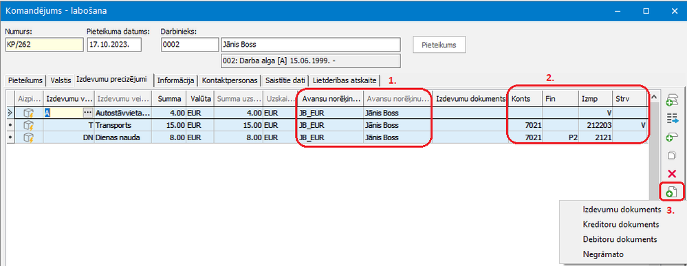The image size is (687, 266).
Task: Choose Negrāmato from popup menu
Action: click(x=603, y=254)
